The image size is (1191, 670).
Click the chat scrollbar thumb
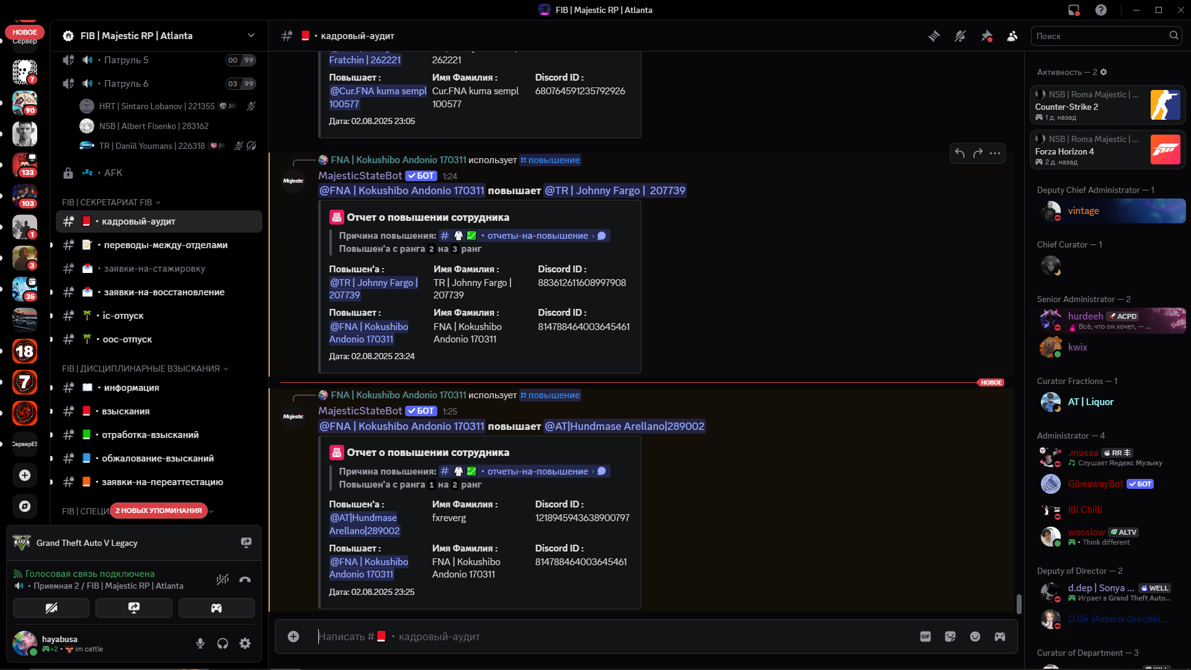[x=1019, y=604]
